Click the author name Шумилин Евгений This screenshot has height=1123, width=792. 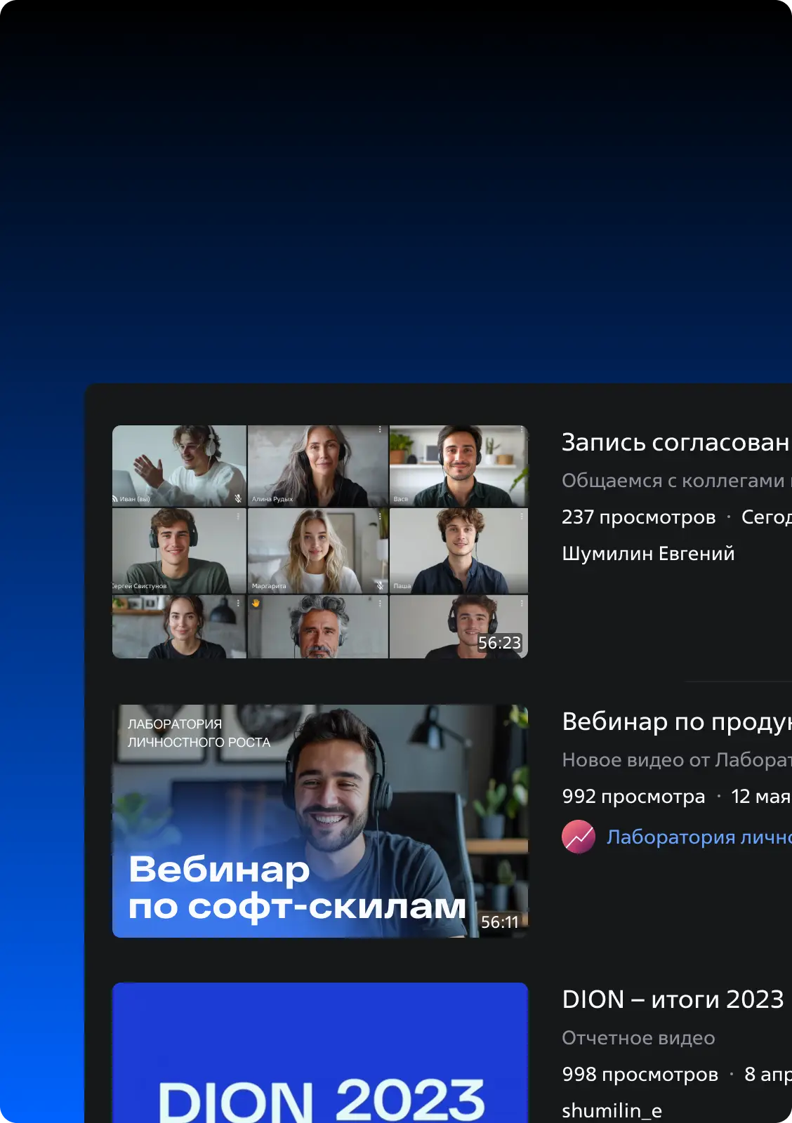click(648, 554)
